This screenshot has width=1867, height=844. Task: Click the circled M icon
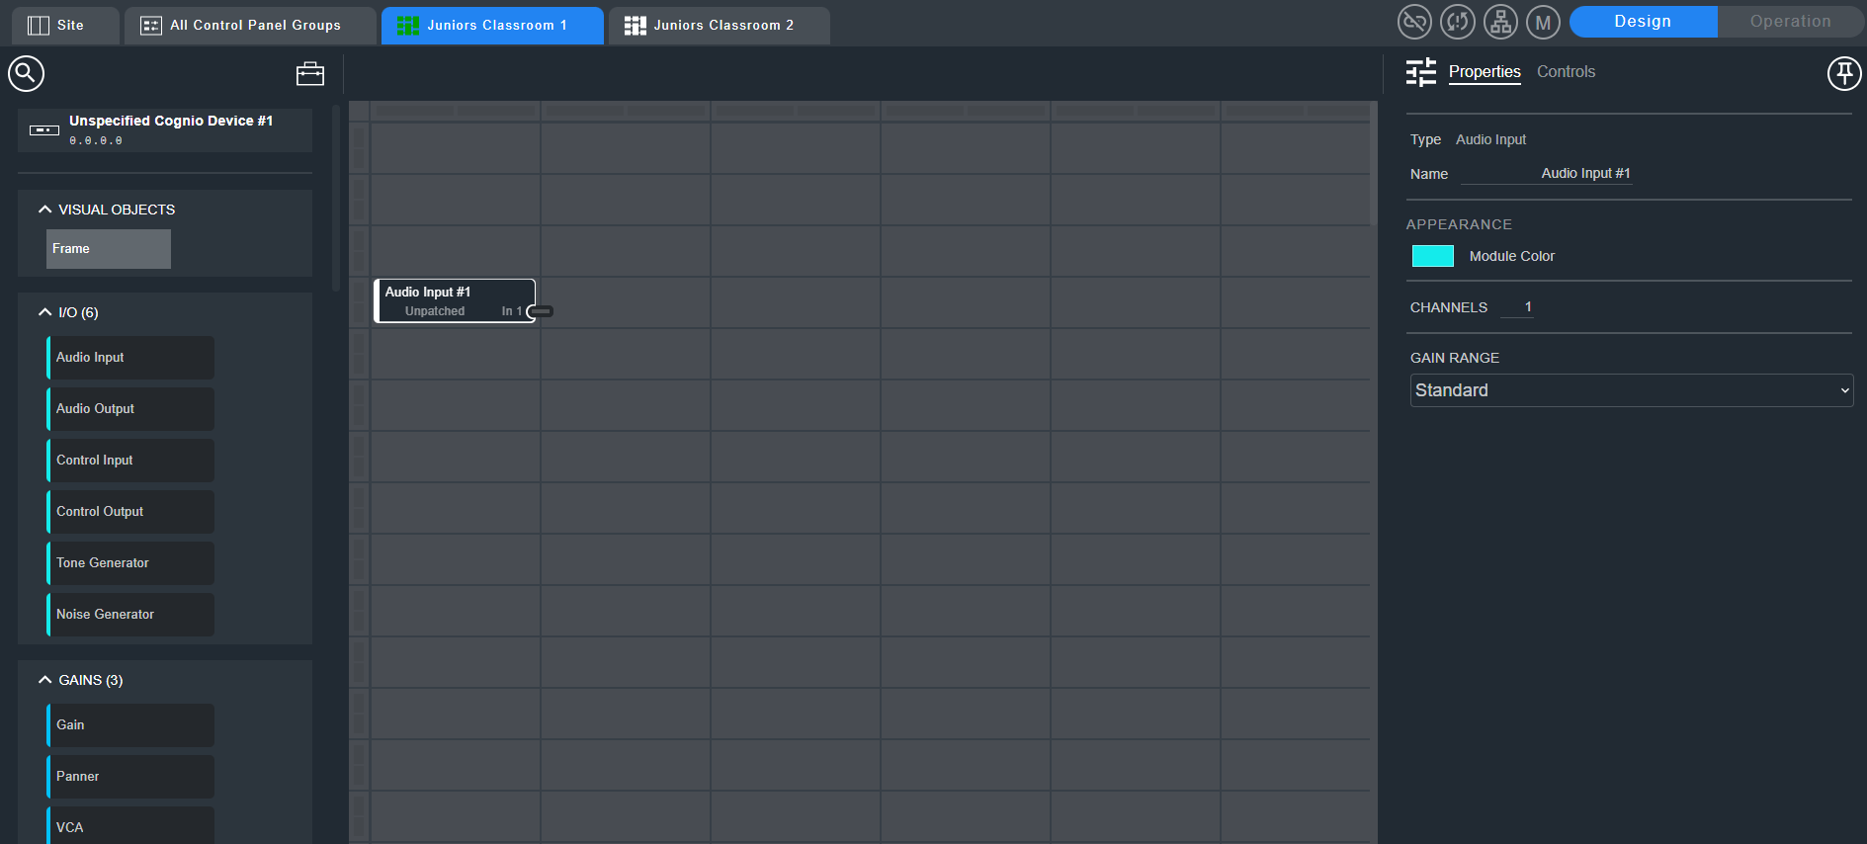1543,22
